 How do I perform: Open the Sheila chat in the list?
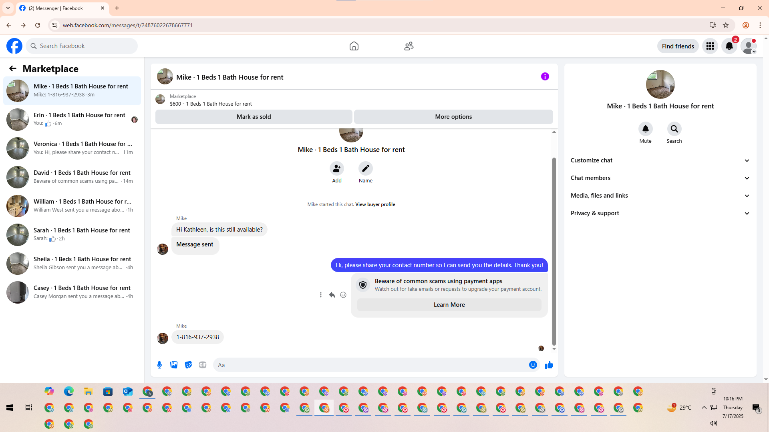coord(72,264)
